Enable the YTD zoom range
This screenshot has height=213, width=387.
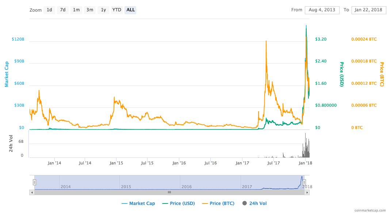pyautogui.click(x=116, y=10)
